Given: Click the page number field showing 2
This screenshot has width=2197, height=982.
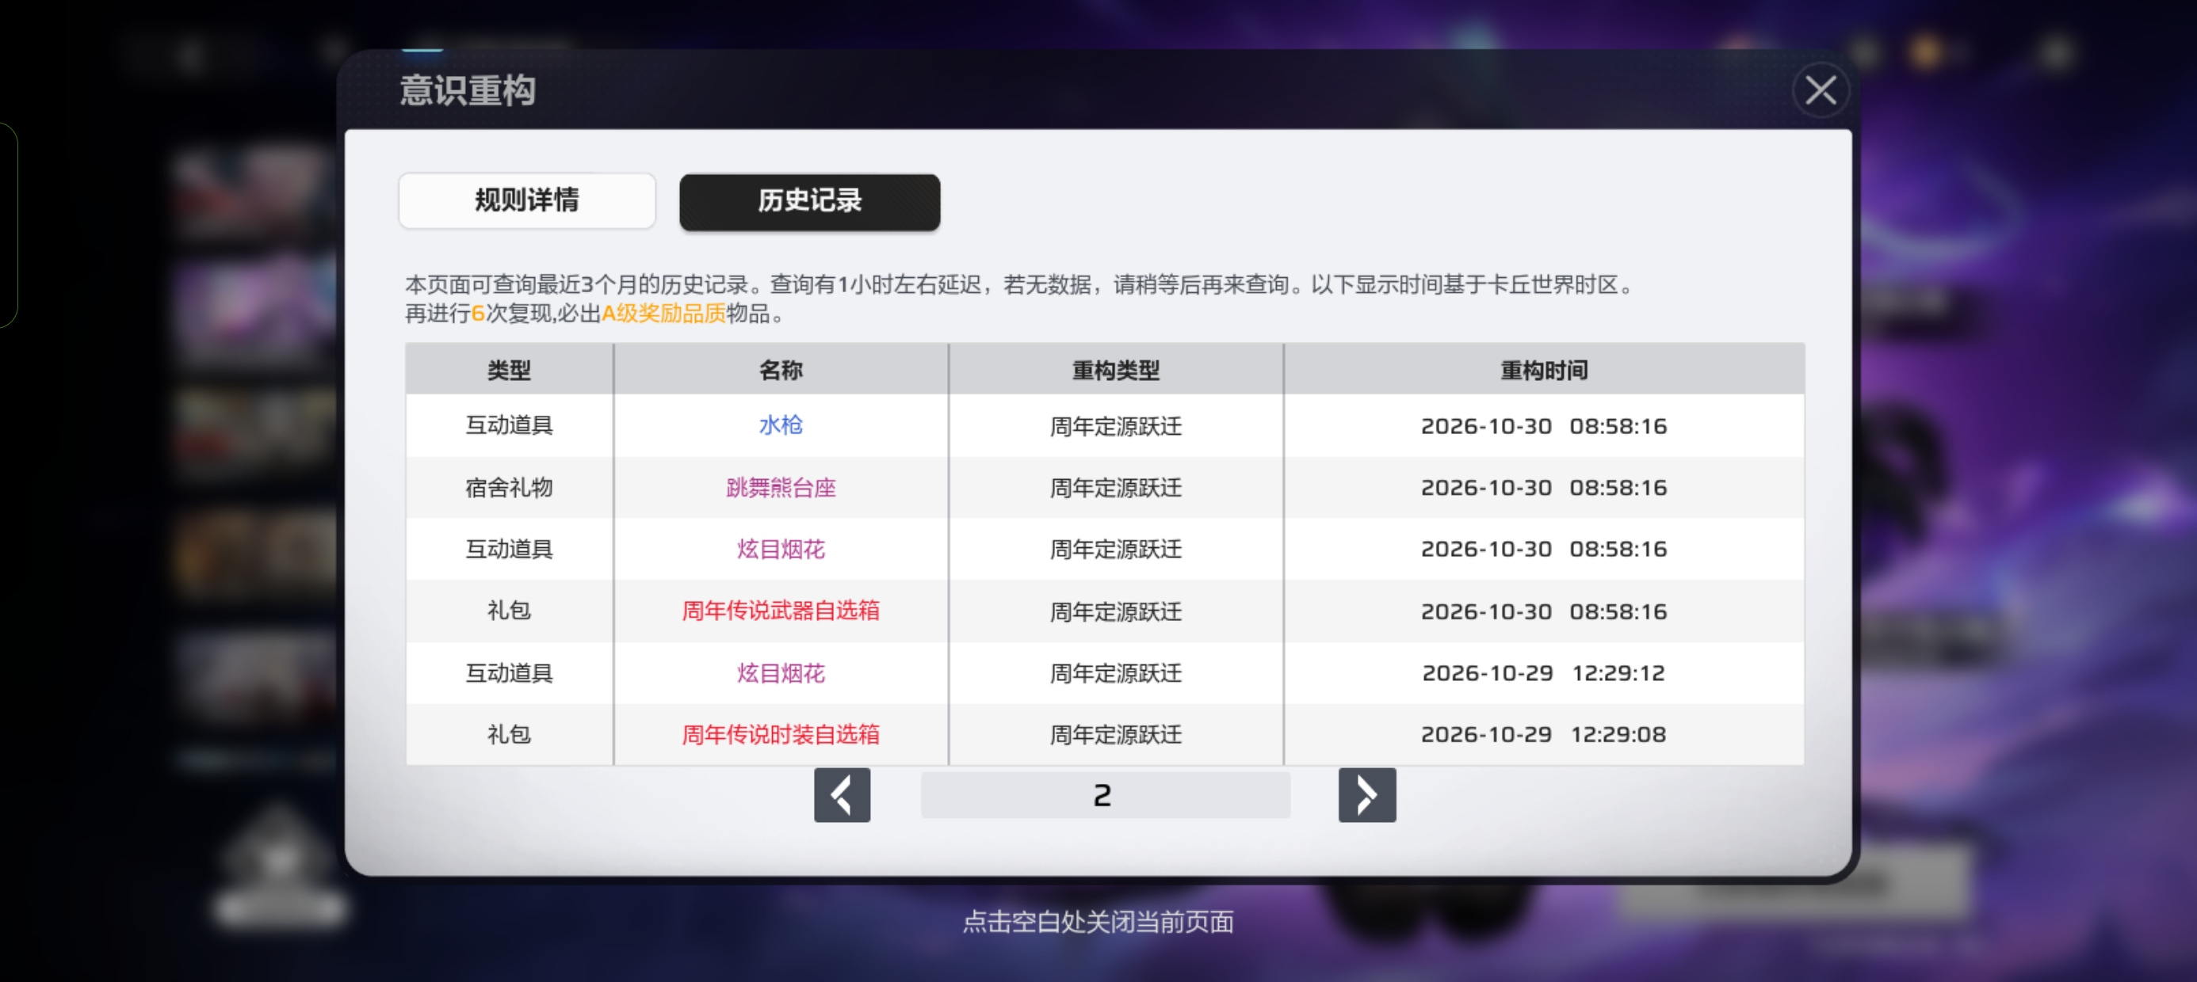Looking at the screenshot, I should click(1105, 794).
